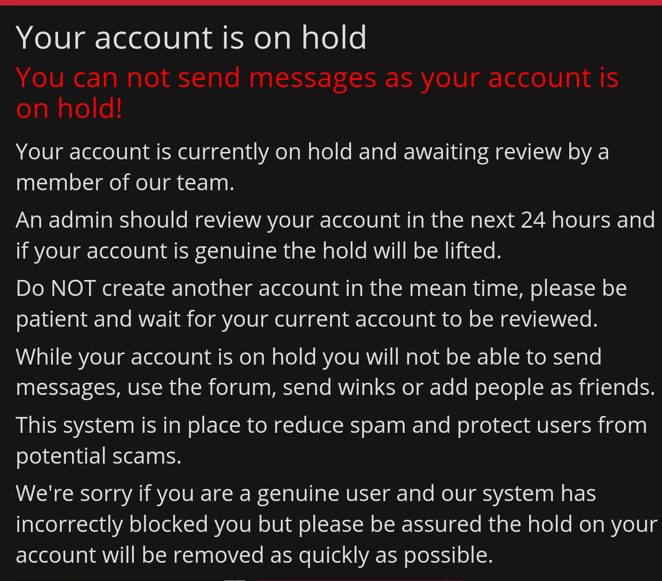The height and width of the screenshot is (581, 662).
Task: Click the 'An admin should review' paragraph
Action: (x=335, y=235)
